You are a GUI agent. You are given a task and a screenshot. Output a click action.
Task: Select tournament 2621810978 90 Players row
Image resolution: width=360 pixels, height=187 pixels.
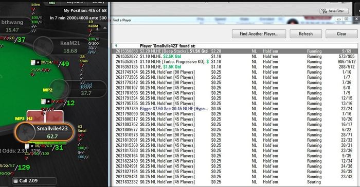(235, 135)
